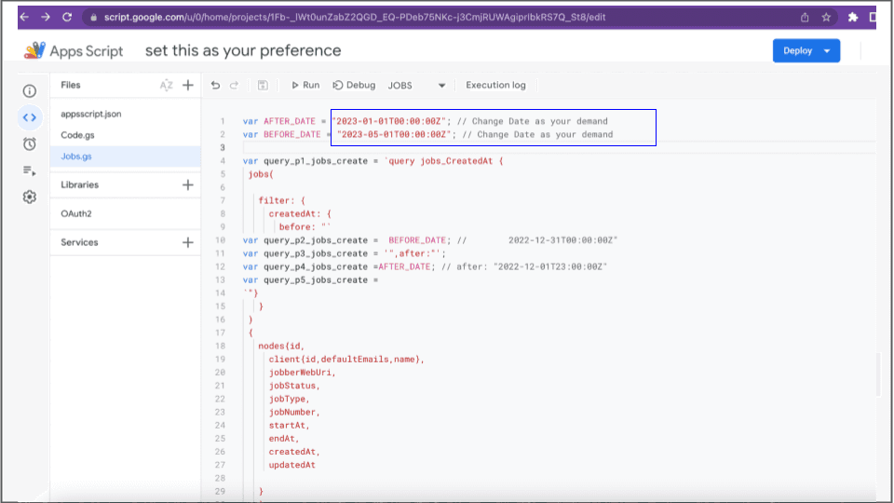Screen dimensions: 894x503
Task: Start Debug on the script
Action: tap(354, 85)
